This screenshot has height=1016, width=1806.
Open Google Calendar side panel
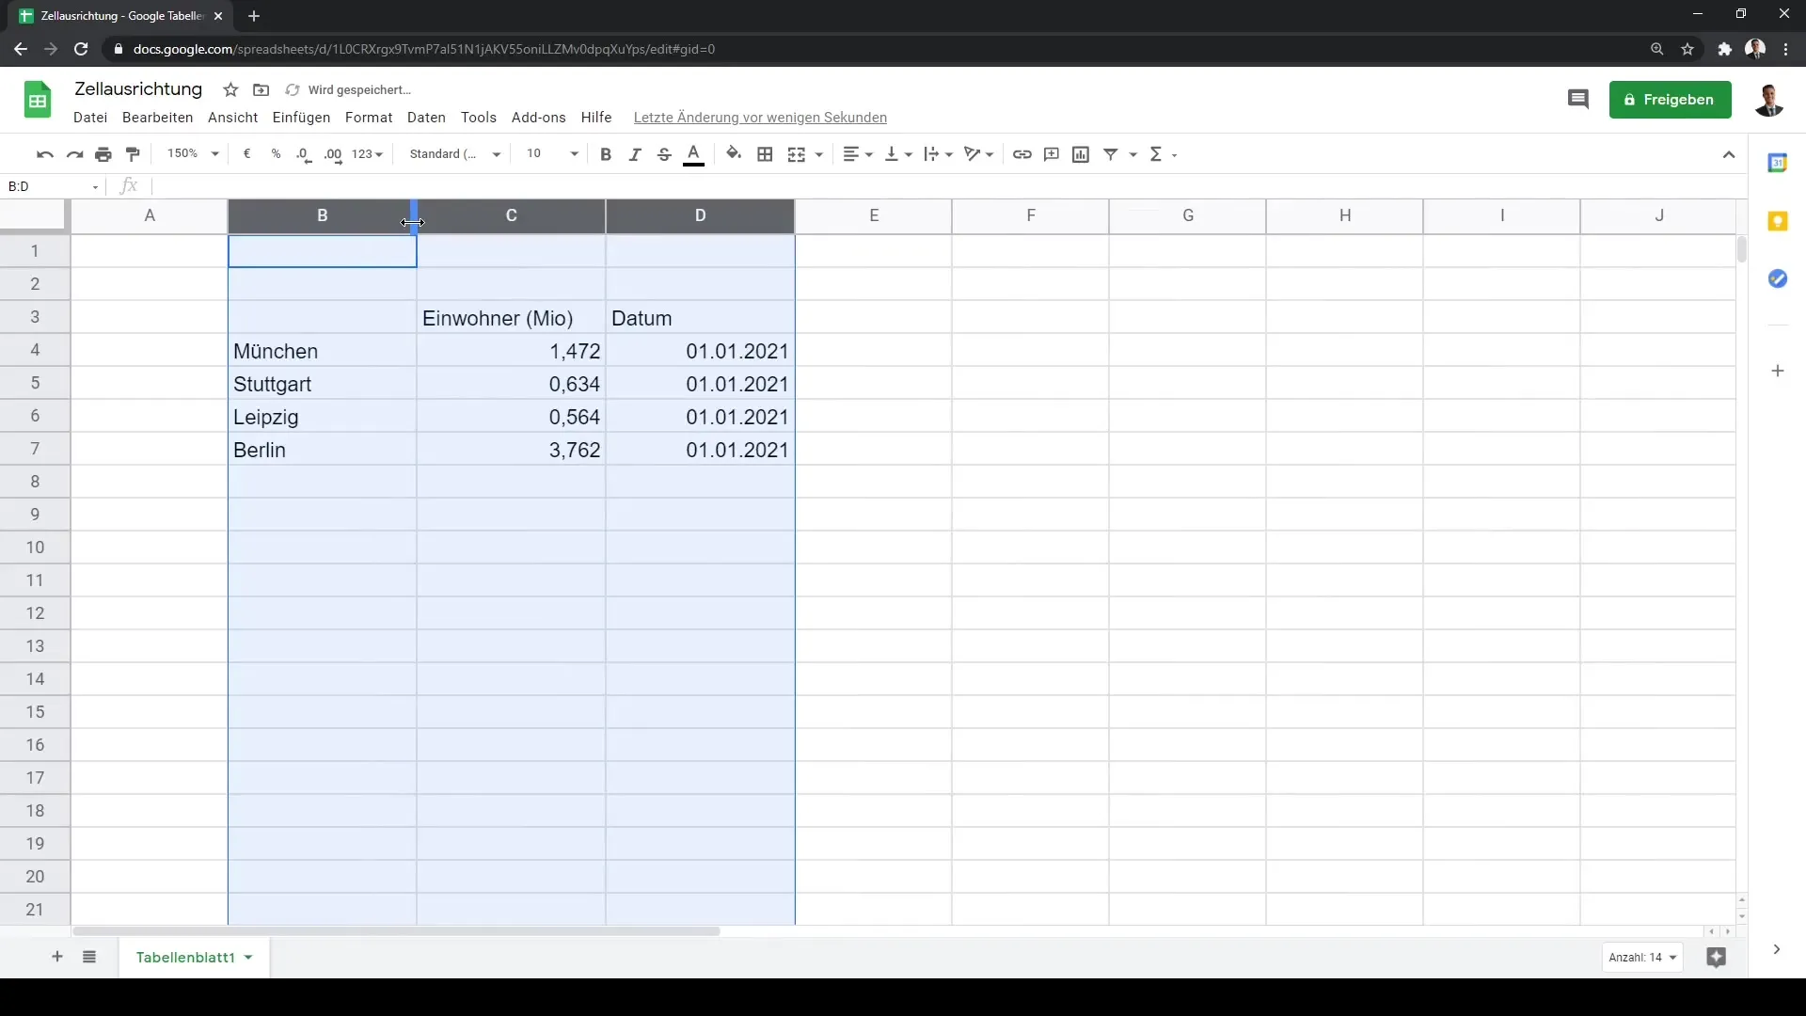pos(1777,163)
